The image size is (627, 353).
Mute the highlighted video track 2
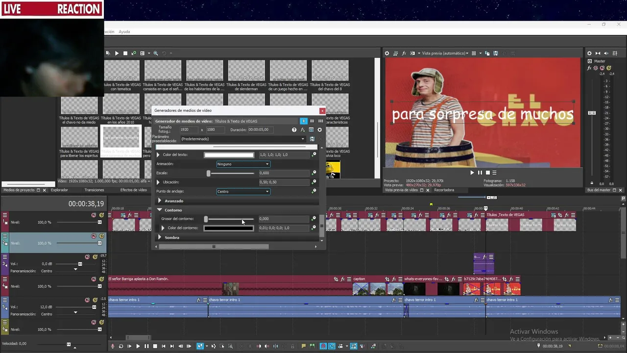coord(94,236)
